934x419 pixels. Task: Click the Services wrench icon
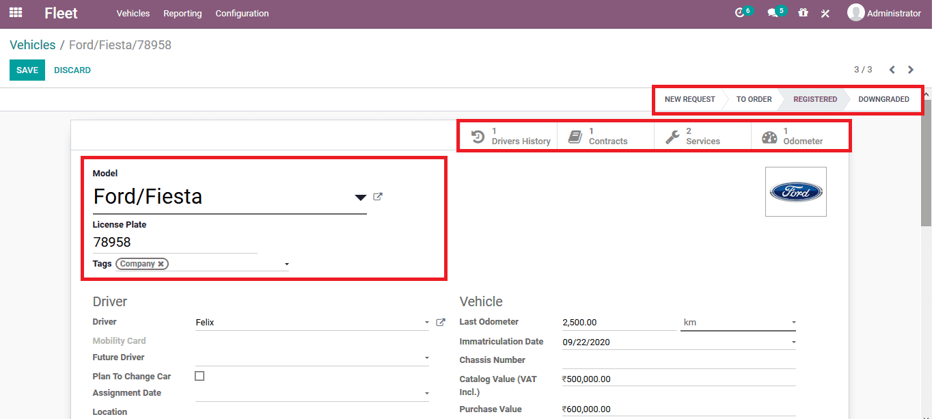672,136
